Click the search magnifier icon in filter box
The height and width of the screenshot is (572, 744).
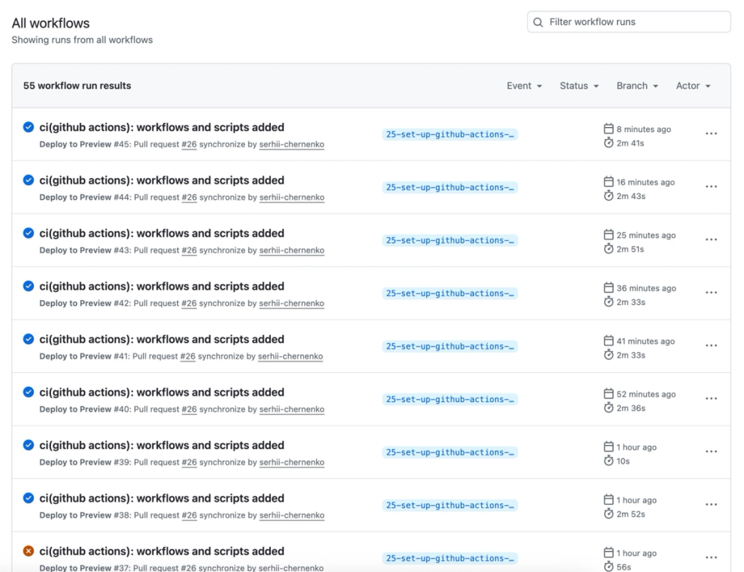538,23
